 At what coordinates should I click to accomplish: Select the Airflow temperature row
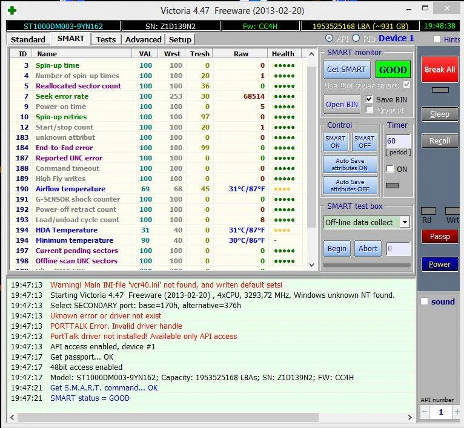click(158, 189)
